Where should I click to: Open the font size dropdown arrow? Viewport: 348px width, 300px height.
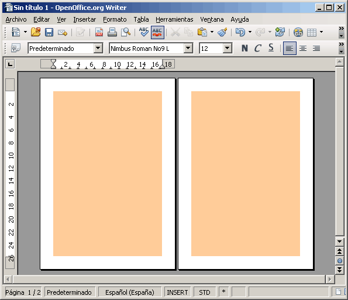[x=228, y=48]
